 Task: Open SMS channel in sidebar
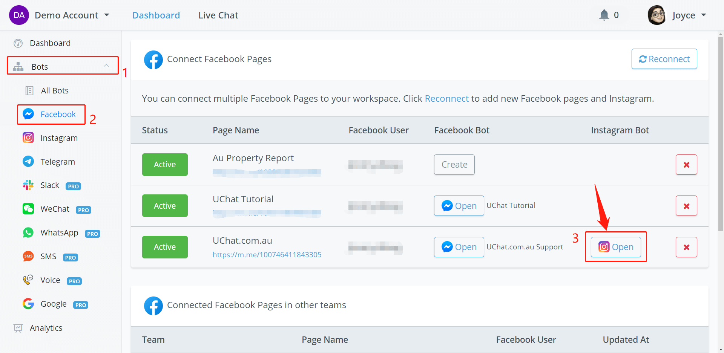click(x=48, y=257)
